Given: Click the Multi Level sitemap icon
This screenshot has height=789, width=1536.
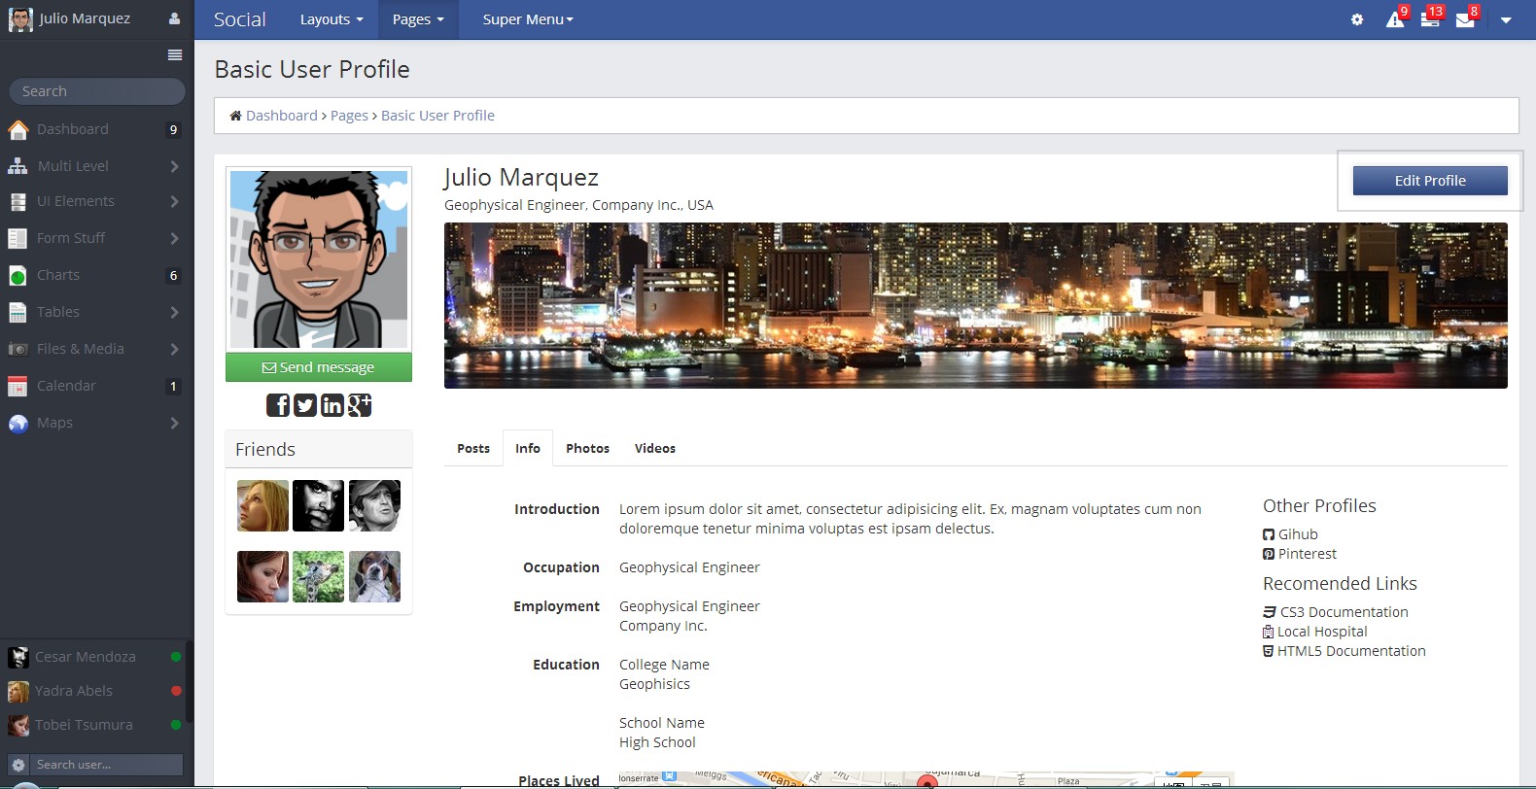Looking at the screenshot, I should click(17, 166).
